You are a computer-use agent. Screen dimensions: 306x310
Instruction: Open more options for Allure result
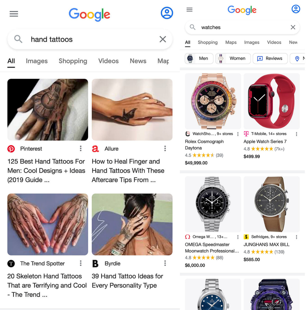coord(165,148)
